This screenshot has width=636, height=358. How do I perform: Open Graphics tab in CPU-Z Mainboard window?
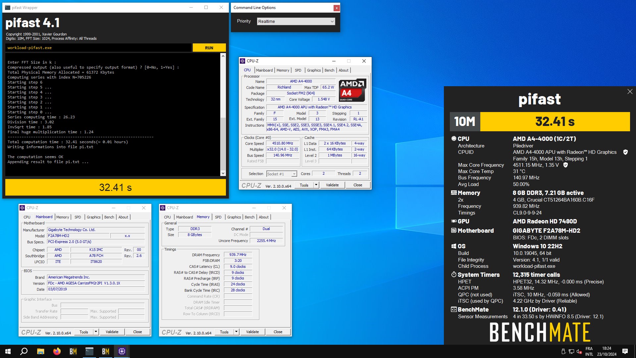point(94,217)
